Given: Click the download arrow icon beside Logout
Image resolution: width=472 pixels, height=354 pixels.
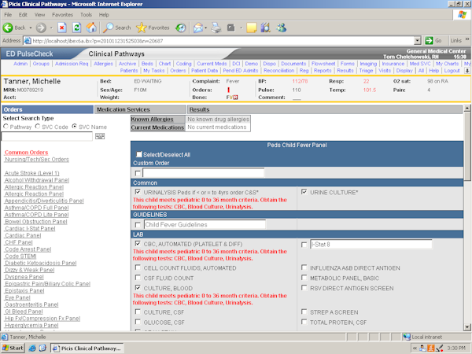Looking at the screenshot, I should pos(467,71).
